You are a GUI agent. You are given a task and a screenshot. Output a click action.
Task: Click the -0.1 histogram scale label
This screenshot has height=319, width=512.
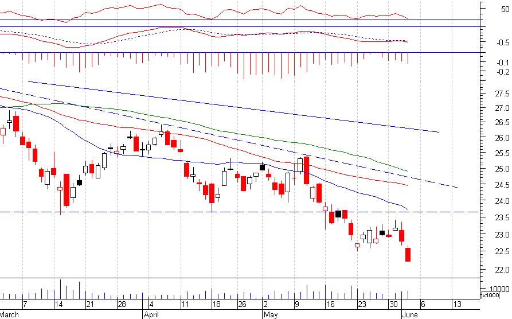(503, 63)
